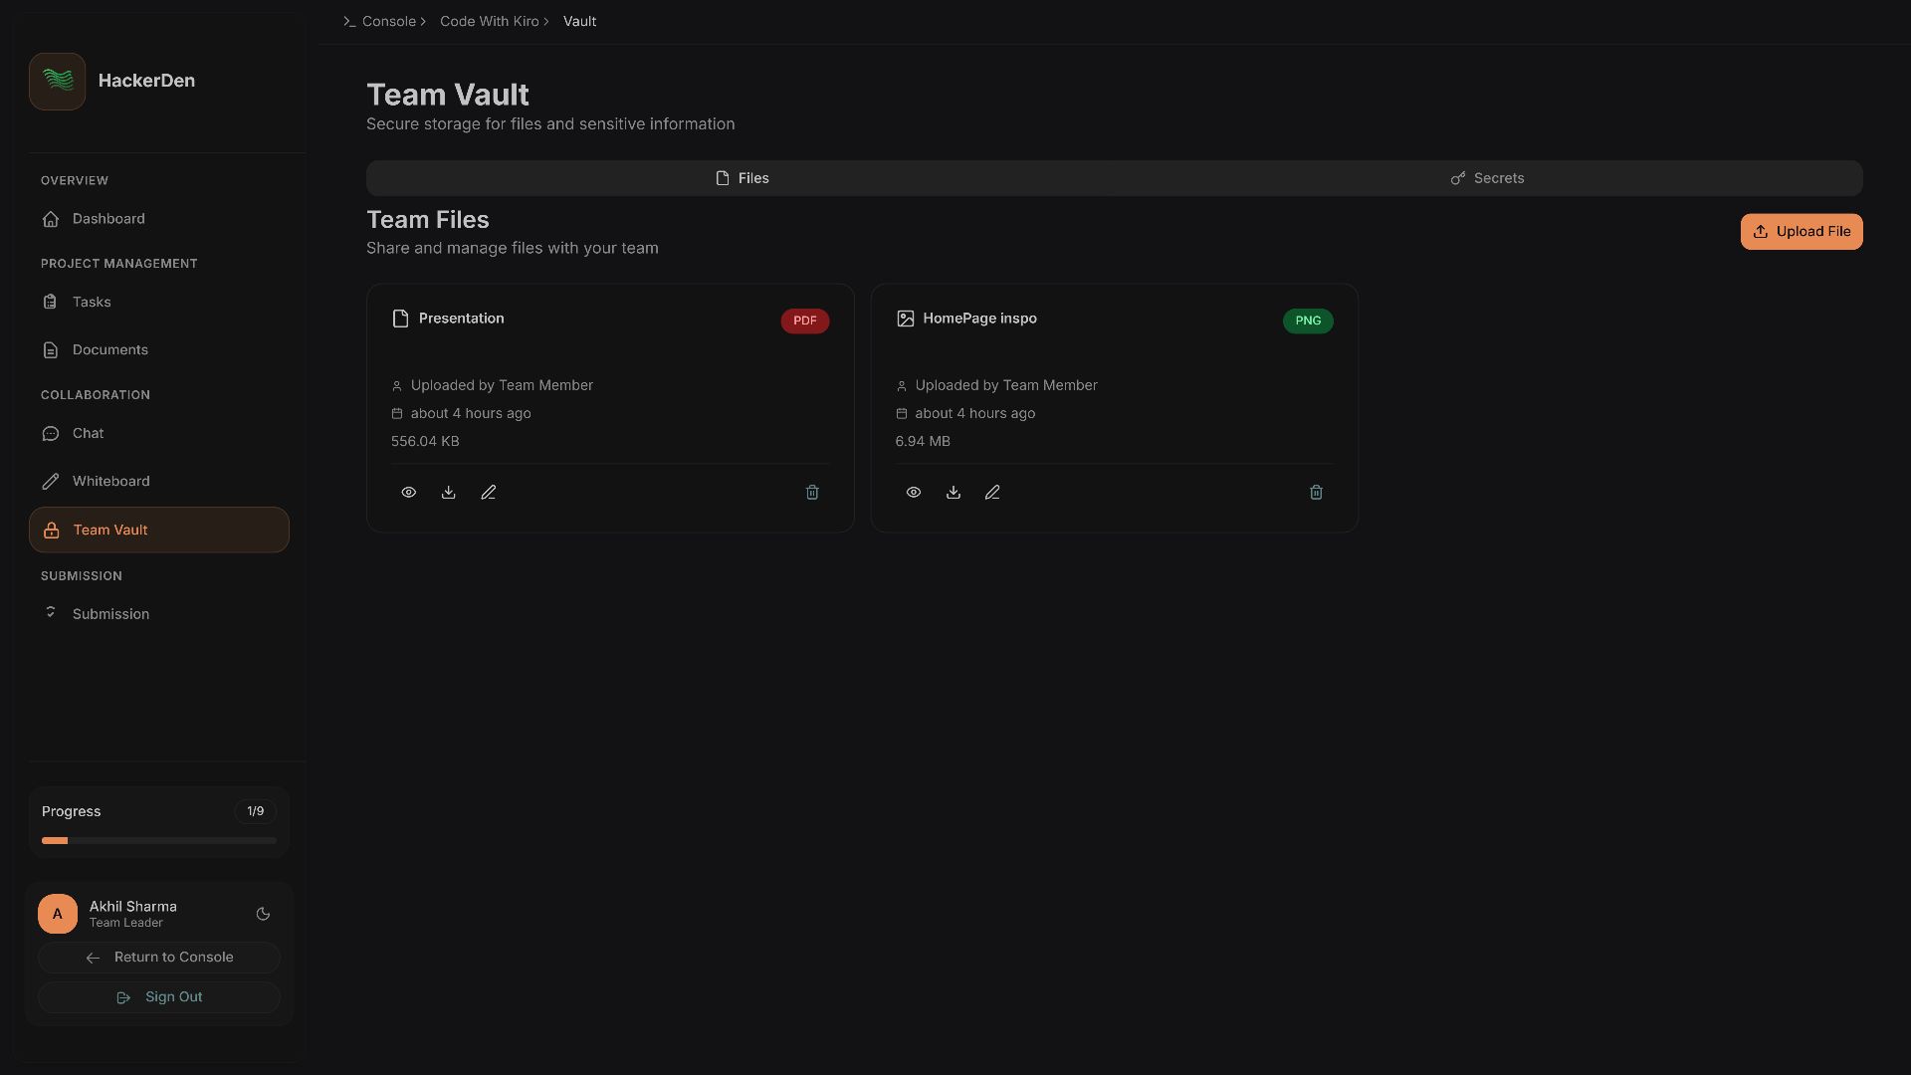
Task: Toggle dark mode with the moon icon
Action: [x=263, y=914]
